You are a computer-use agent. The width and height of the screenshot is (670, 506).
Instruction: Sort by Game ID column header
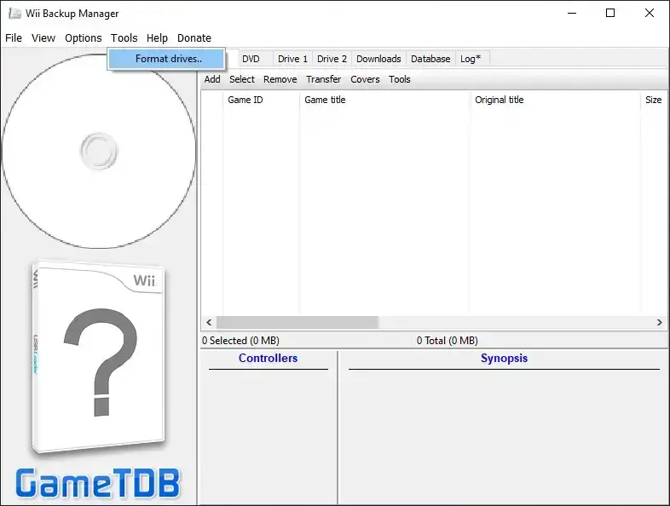click(261, 100)
